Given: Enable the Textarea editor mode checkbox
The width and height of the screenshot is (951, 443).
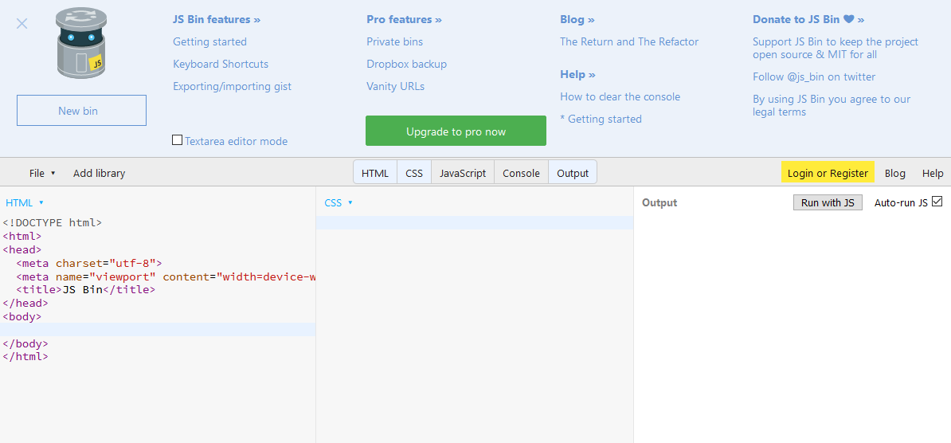Looking at the screenshot, I should (177, 140).
